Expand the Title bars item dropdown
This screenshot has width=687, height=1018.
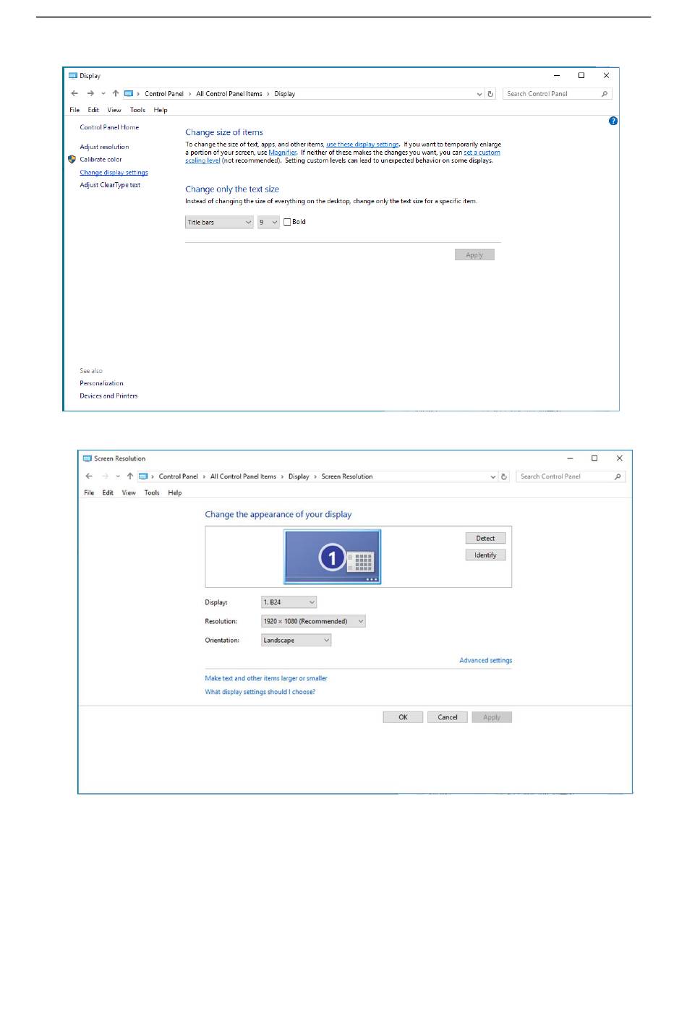pos(219,222)
